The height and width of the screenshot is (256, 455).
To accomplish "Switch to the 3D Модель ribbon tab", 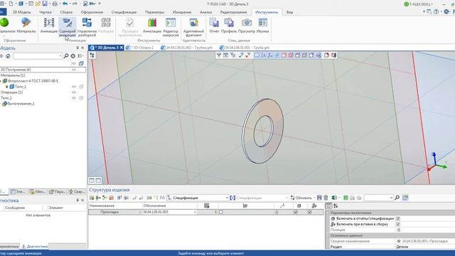I will coord(21,12).
